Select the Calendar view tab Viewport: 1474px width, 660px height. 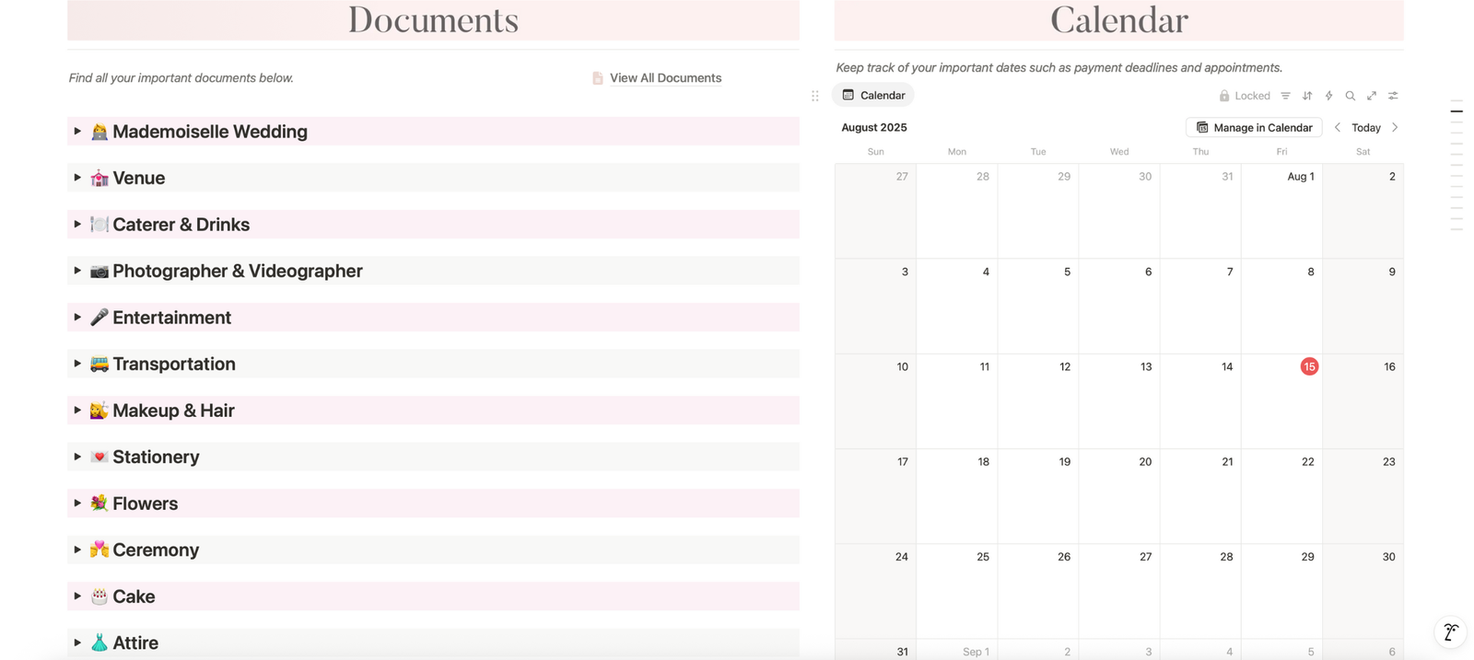pos(873,95)
